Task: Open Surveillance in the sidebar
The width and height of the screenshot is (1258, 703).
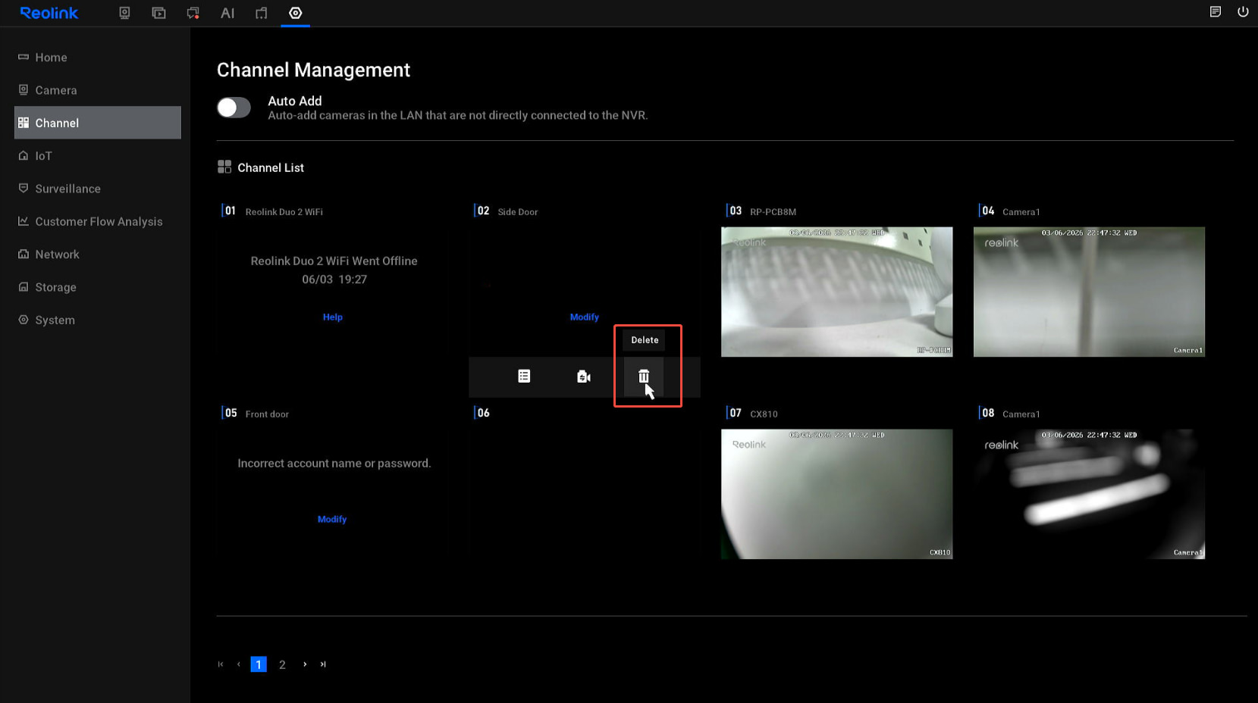Action: point(98,189)
